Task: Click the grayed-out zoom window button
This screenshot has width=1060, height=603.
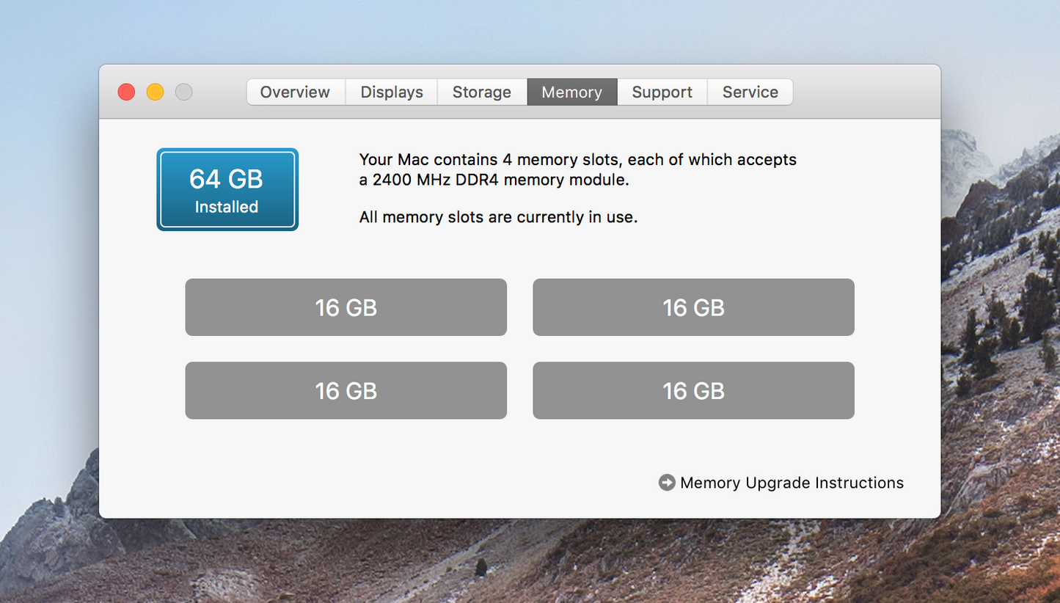Action: click(183, 92)
